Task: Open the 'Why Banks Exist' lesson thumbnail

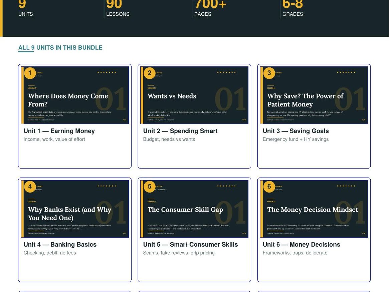Action: click(x=75, y=209)
